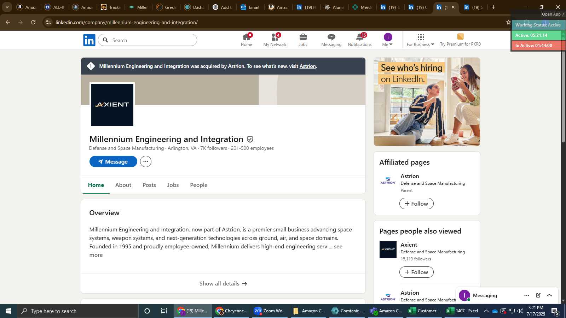This screenshot has width=566, height=318.
Task: Click the LinkedIn search field
Action: click(148, 40)
